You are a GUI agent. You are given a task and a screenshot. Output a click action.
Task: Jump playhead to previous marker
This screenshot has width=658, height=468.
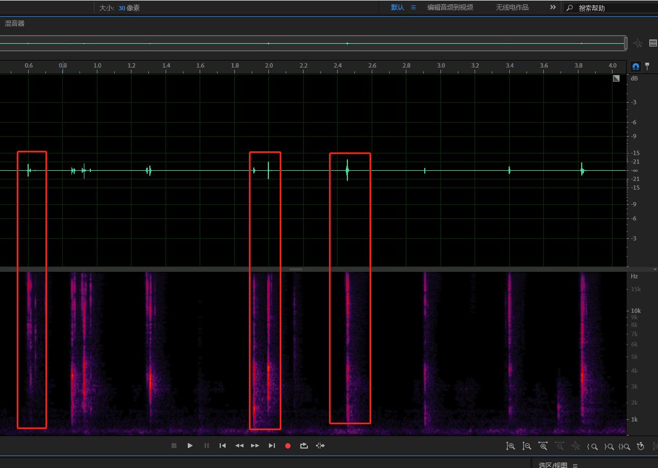(222, 446)
